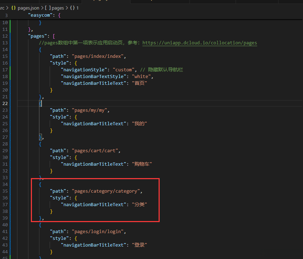Click the "custom" value string
Viewport: 303px width, 259px height.
123,70
